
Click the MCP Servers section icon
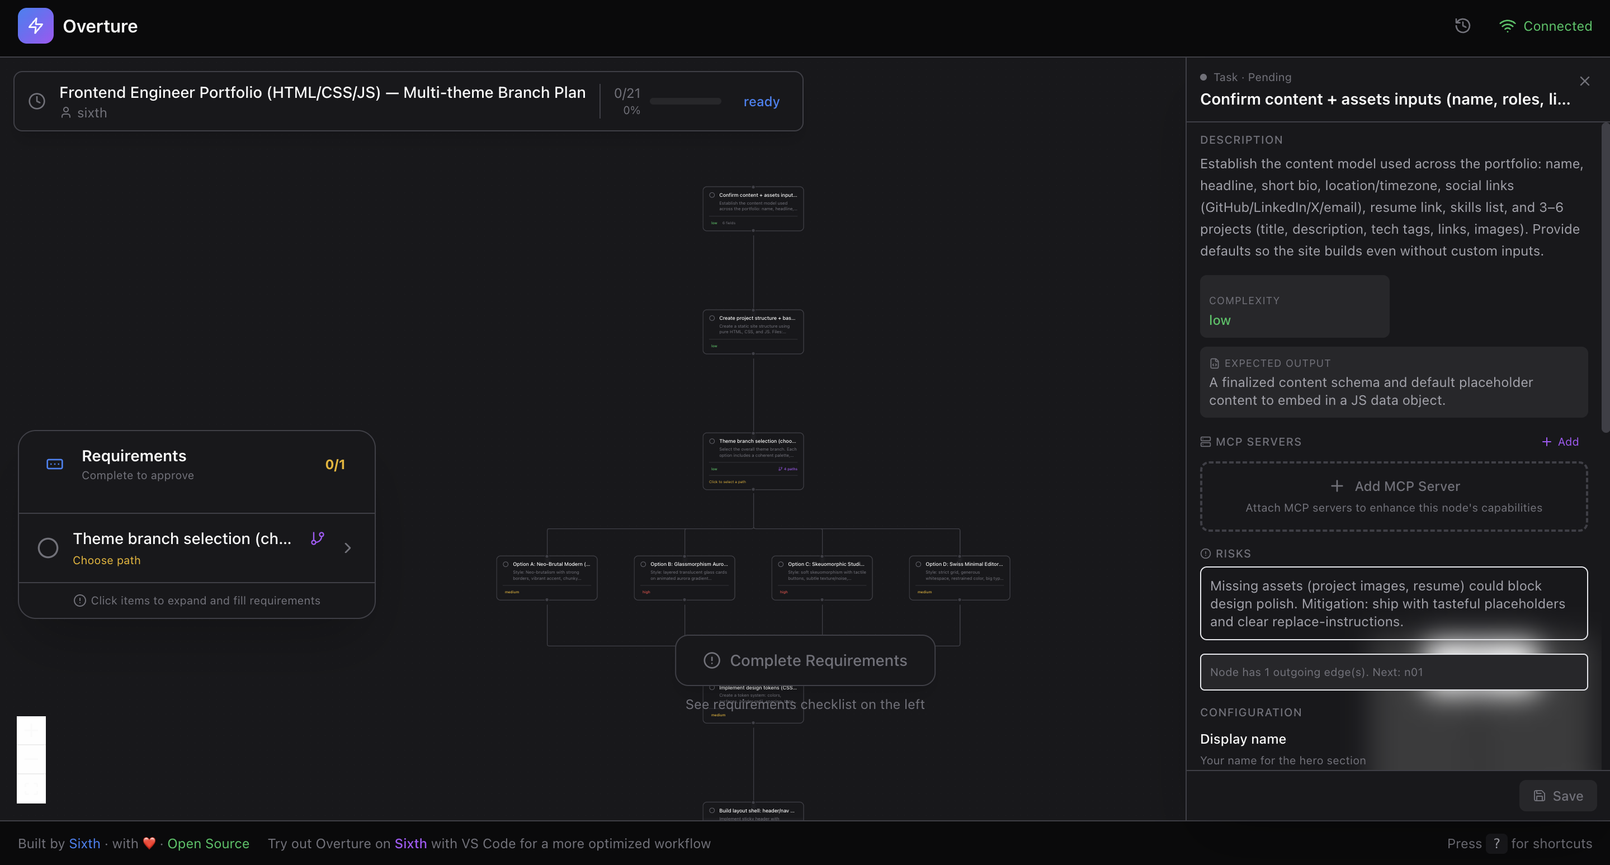point(1206,442)
